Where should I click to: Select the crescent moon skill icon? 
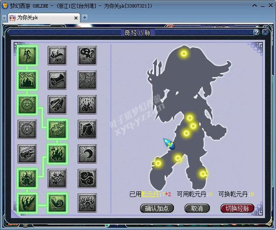pyautogui.click(x=87, y=154)
